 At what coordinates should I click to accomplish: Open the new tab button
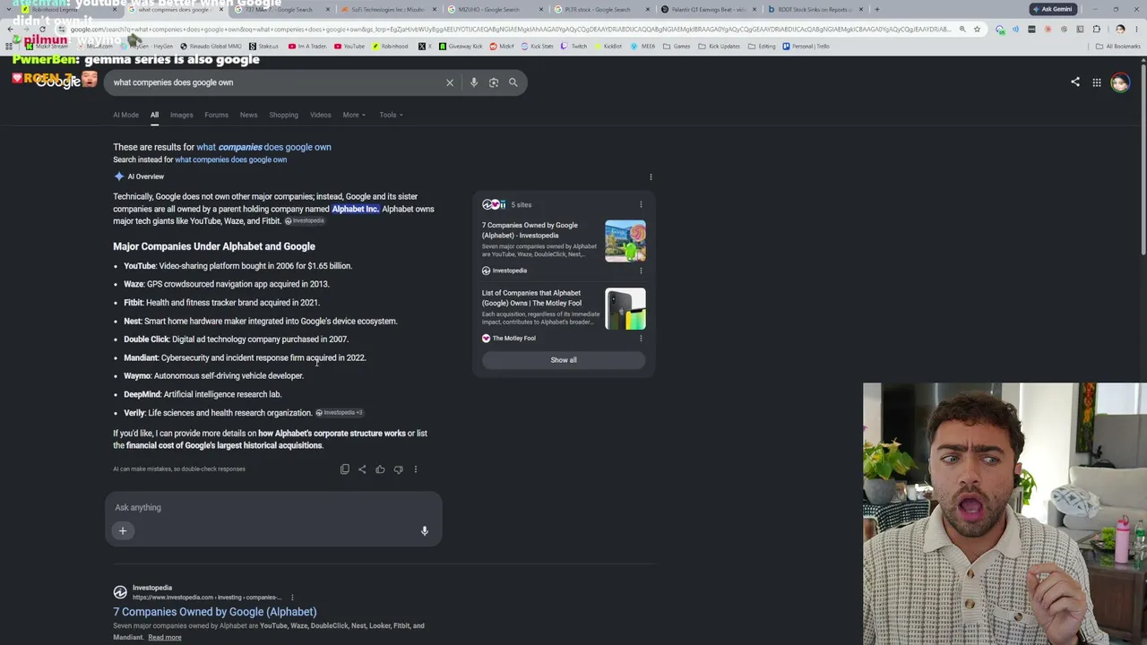pyautogui.click(x=876, y=10)
